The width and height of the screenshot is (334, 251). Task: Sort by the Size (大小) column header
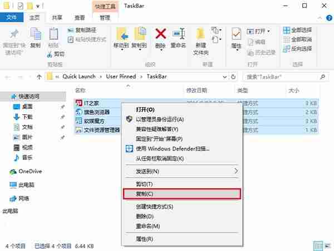click(x=293, y=91)
